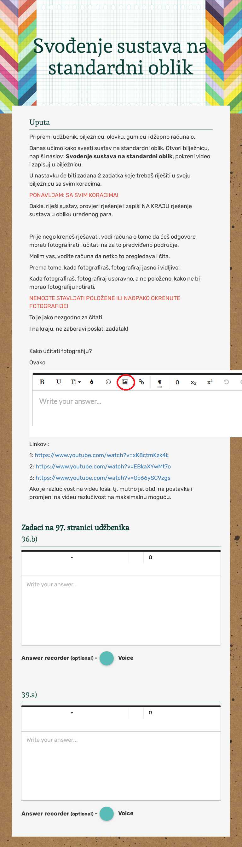
Task: Click the 'Linkovi:' label
Action: (39, 444)
